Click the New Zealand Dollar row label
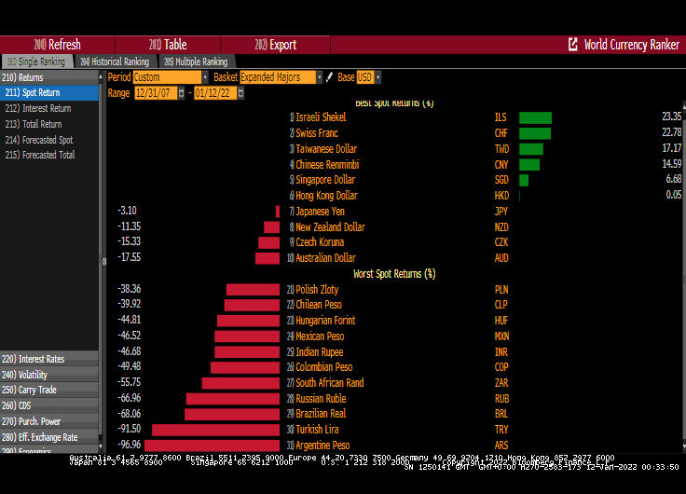 tap(330, 227)
